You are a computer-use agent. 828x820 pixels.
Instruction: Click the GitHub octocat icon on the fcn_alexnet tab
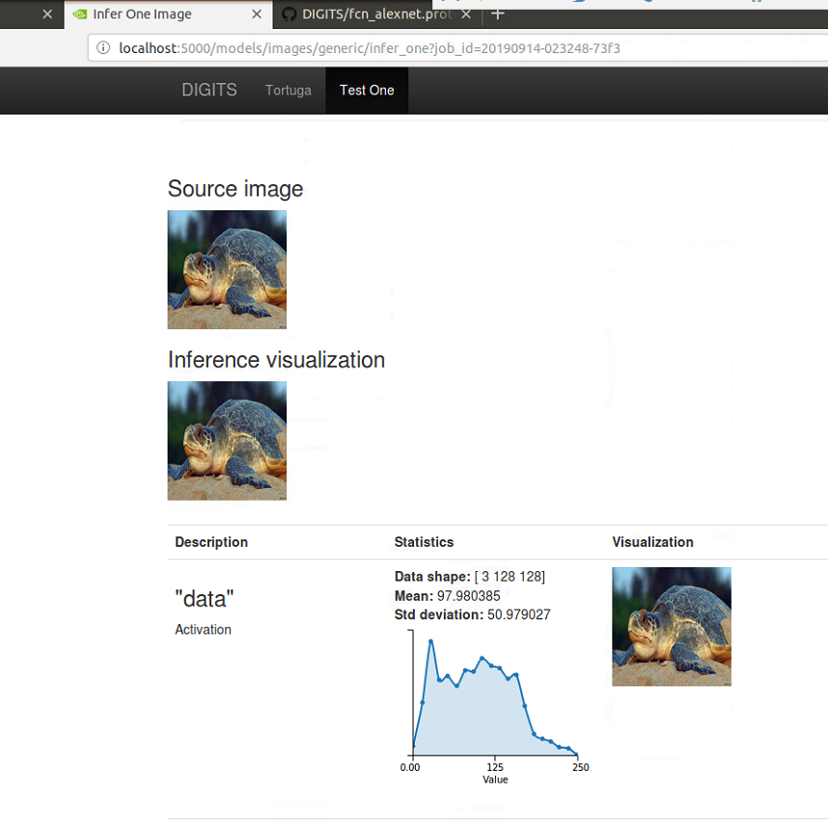point(290,14)
